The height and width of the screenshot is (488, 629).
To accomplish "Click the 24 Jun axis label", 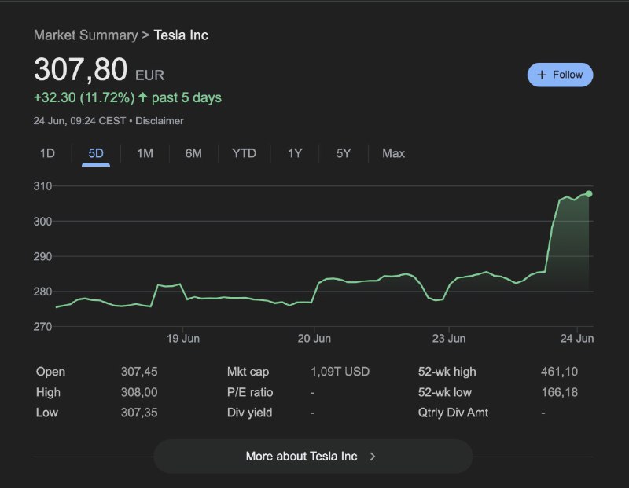I will tap(577, 339).
